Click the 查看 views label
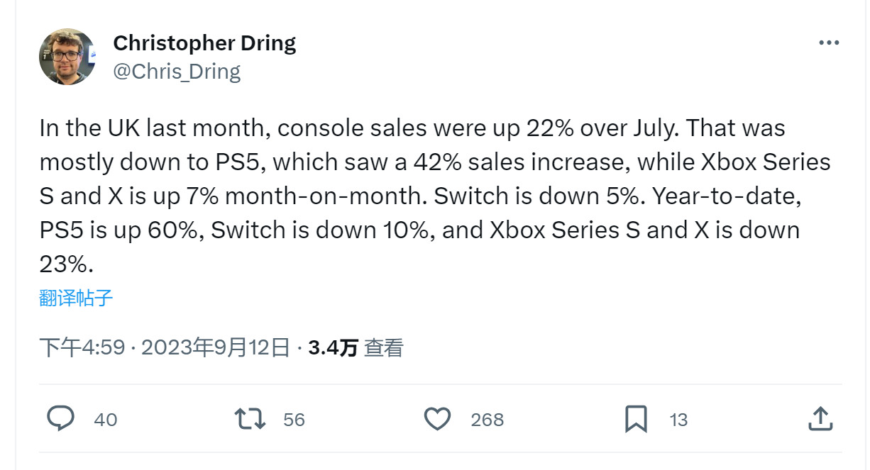This screenshot has width=870, height=470. pyautogui.click(x=383, y=347)
